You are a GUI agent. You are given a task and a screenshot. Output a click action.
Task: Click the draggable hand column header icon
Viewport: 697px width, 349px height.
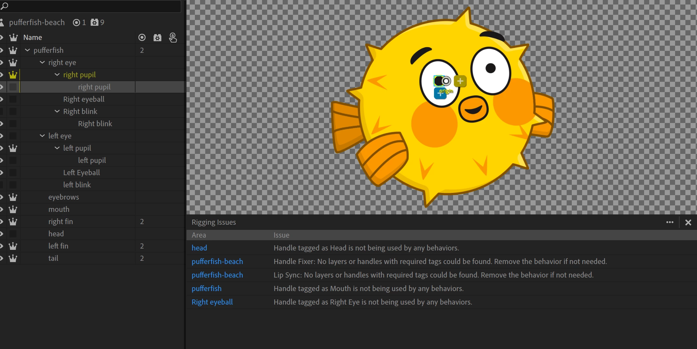(173, 38)
